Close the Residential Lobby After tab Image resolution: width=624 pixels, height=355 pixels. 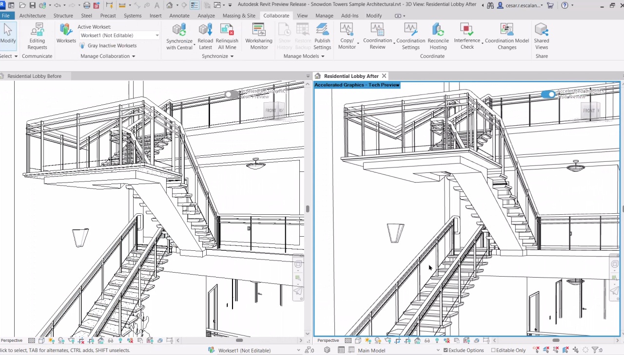coord(384,76)
